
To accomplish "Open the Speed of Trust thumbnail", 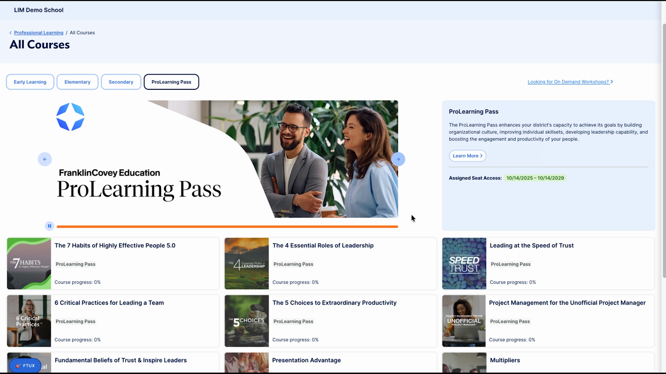I will 464,263.
